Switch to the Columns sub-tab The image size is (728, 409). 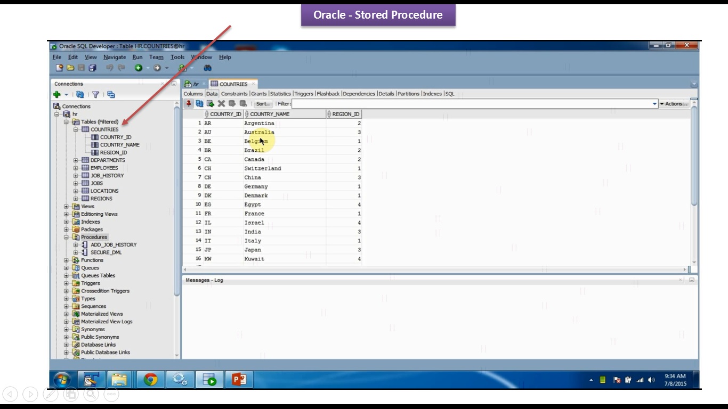193,94
